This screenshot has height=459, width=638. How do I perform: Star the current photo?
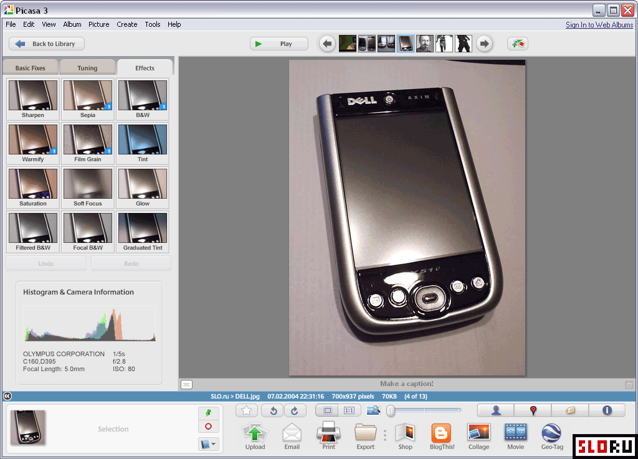coord(247,410)
